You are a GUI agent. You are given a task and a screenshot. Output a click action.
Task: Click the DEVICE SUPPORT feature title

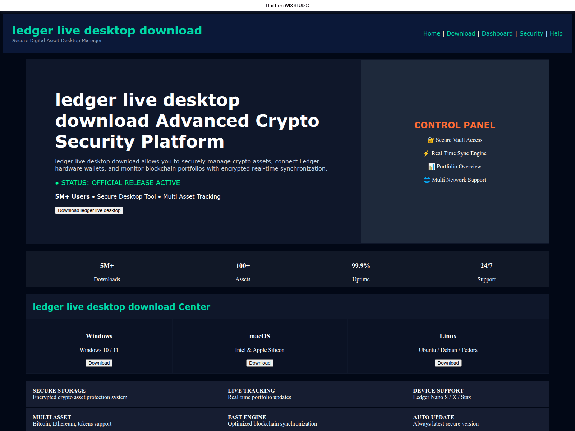(438, 391)
